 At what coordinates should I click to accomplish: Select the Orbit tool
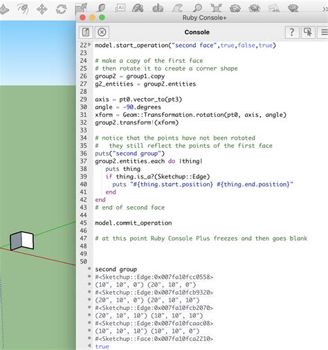(x=158, y=8)
